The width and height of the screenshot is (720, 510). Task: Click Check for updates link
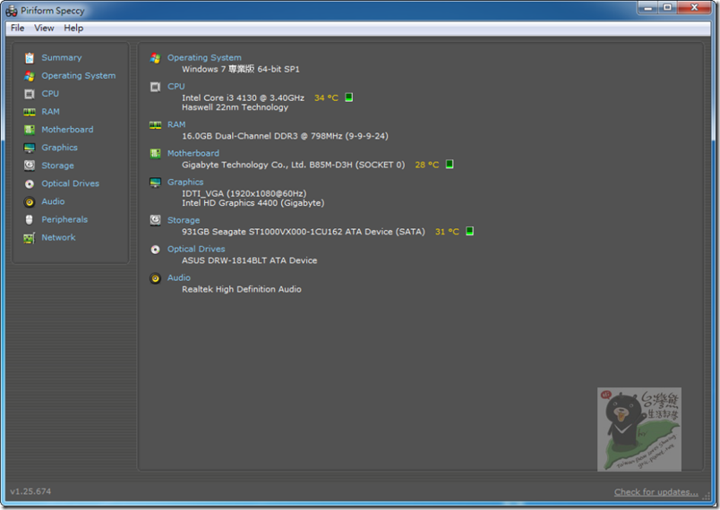point(656,492)
